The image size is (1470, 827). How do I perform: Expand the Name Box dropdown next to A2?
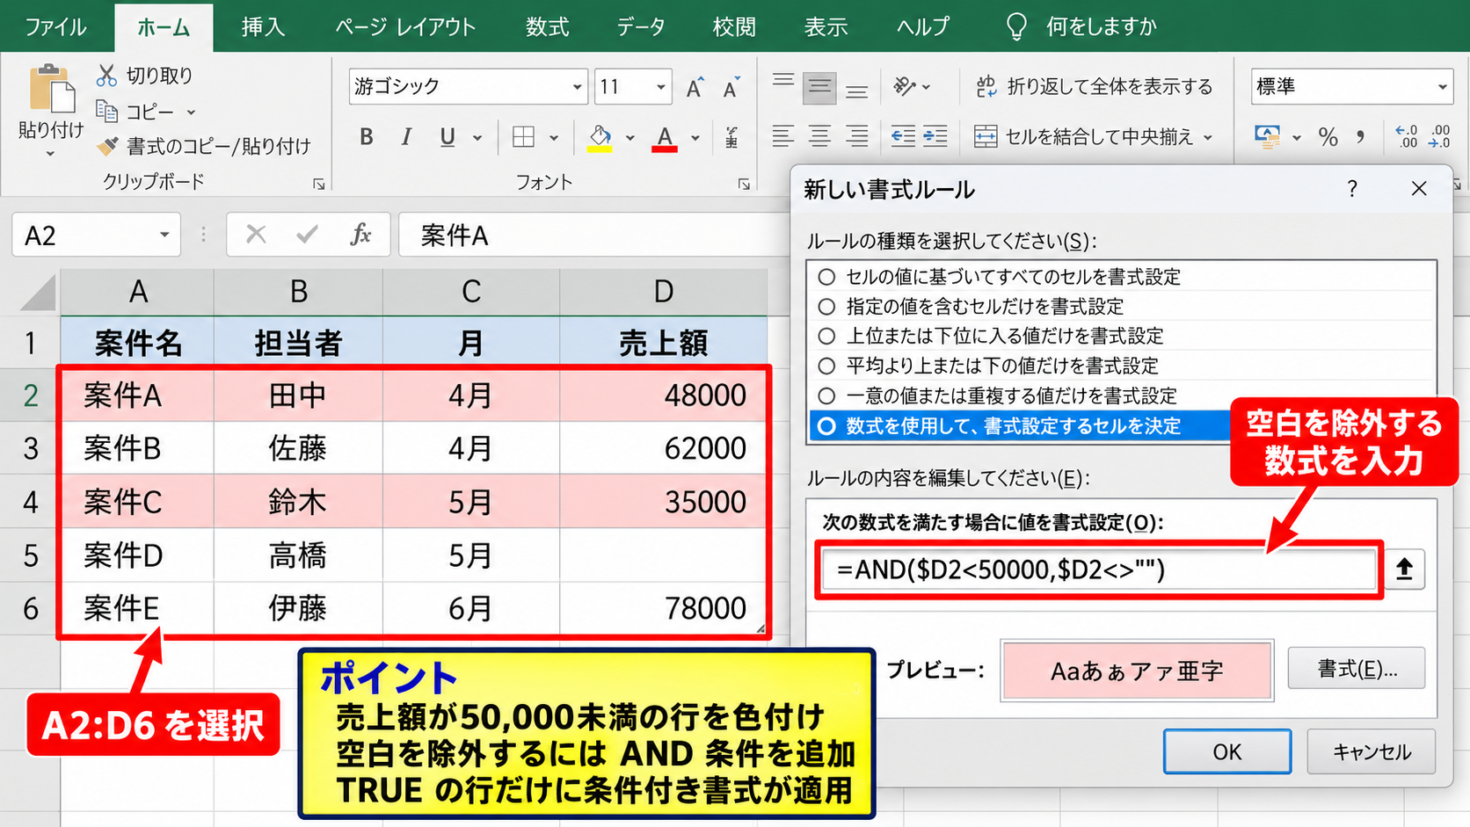(x=164, y=235)
